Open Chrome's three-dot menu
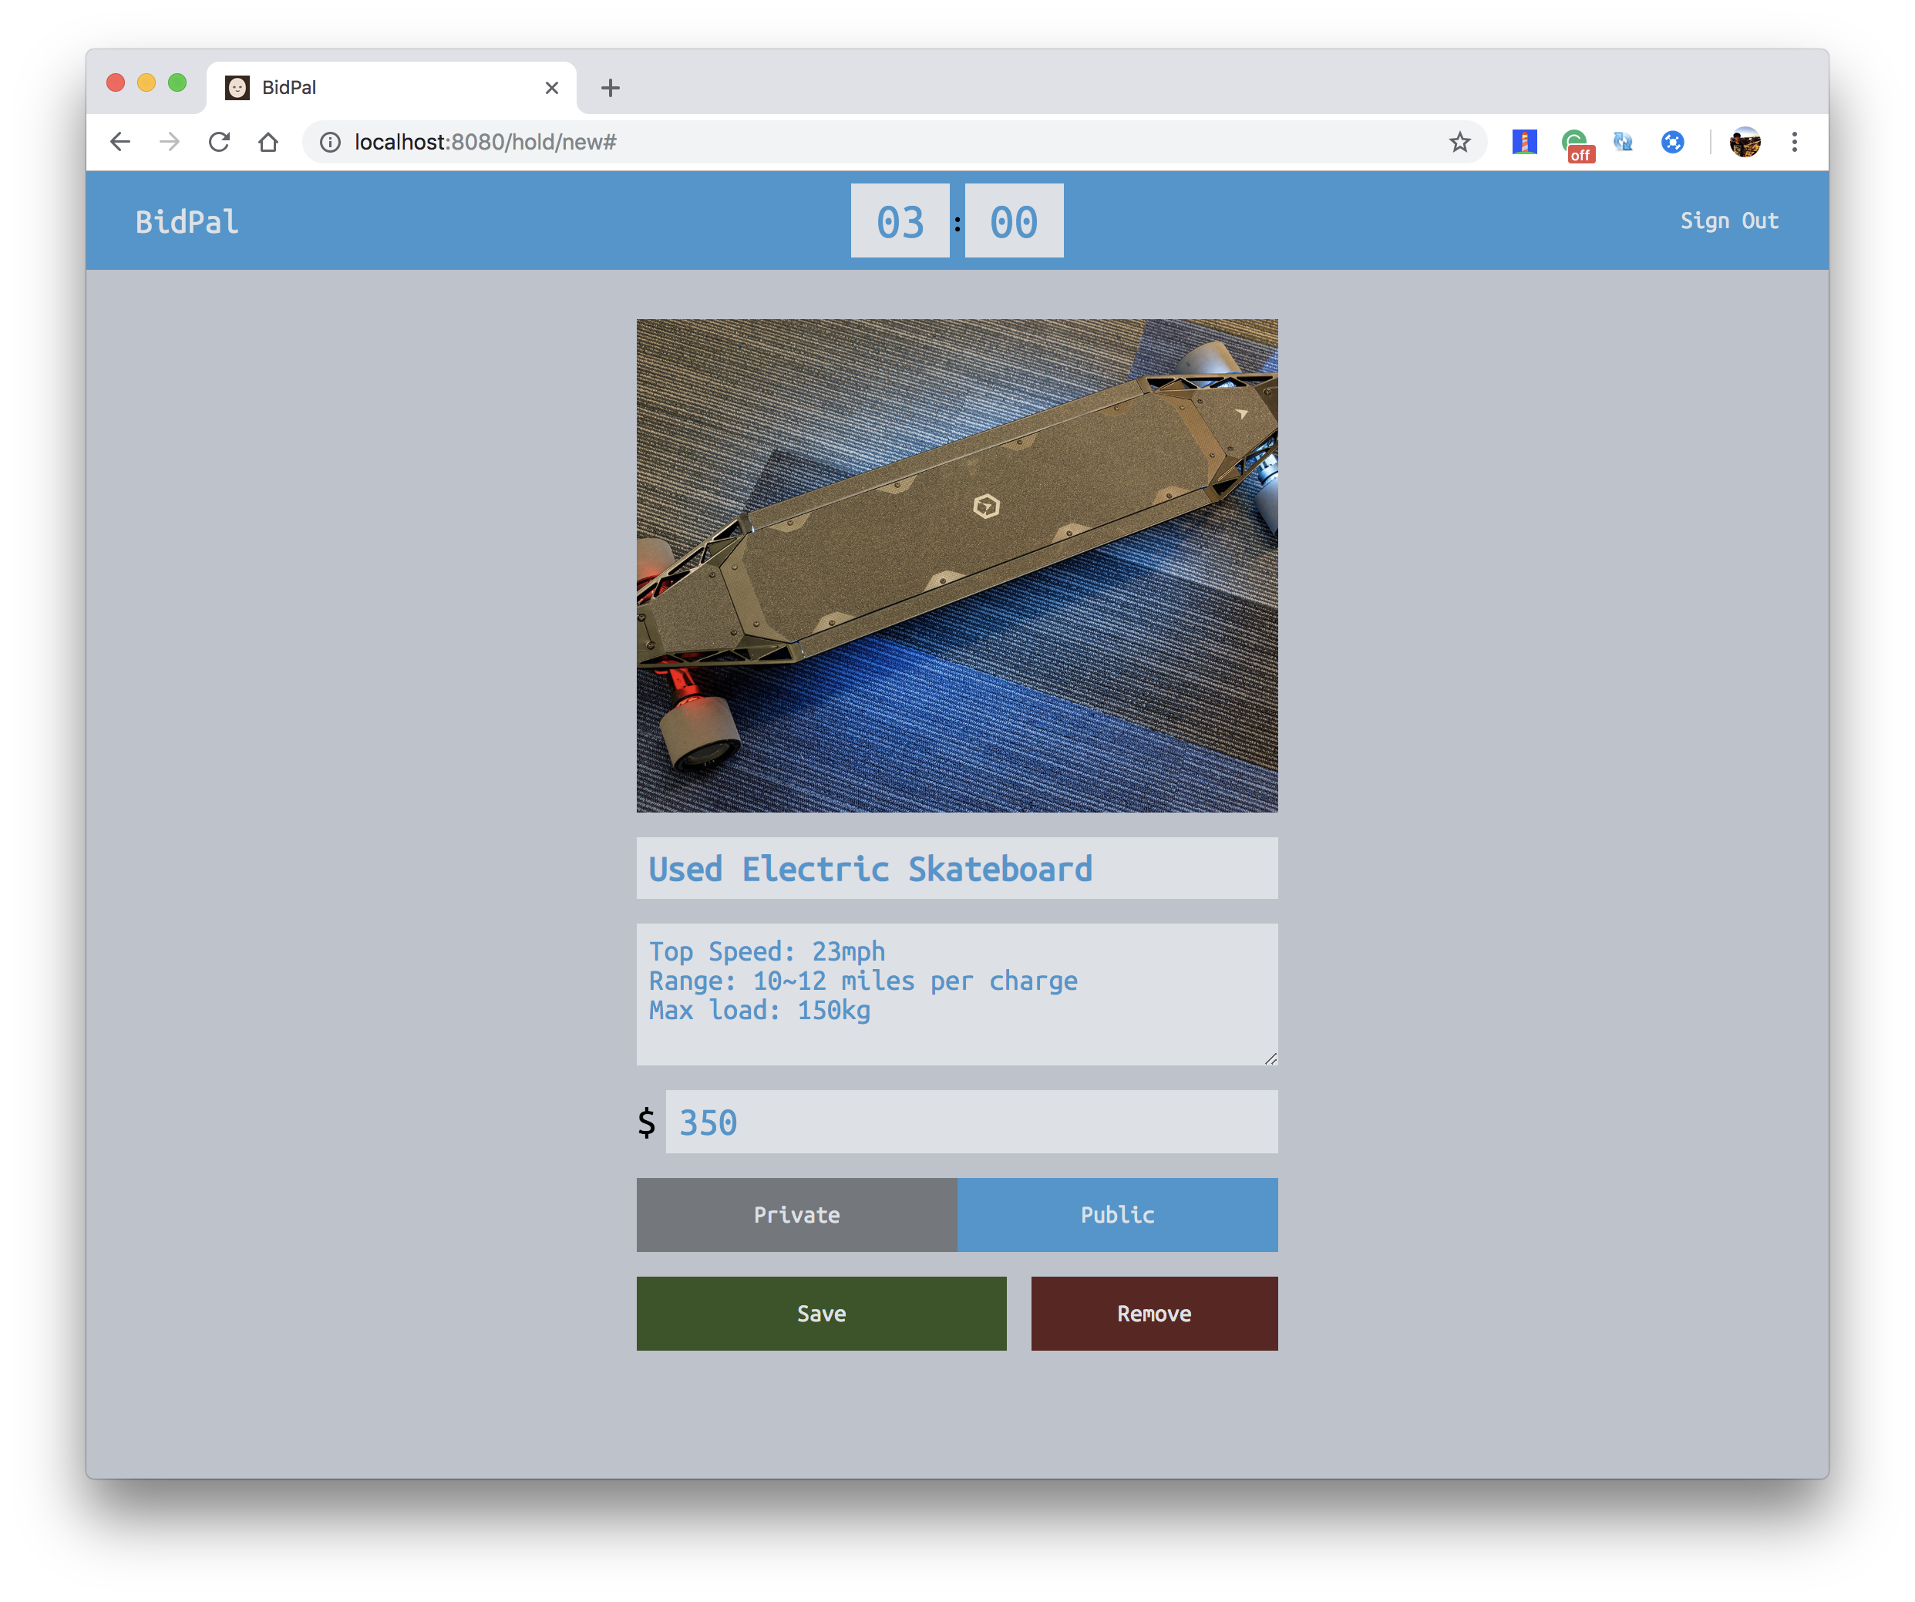Screen dimensions: 1915x1602 1794,141
